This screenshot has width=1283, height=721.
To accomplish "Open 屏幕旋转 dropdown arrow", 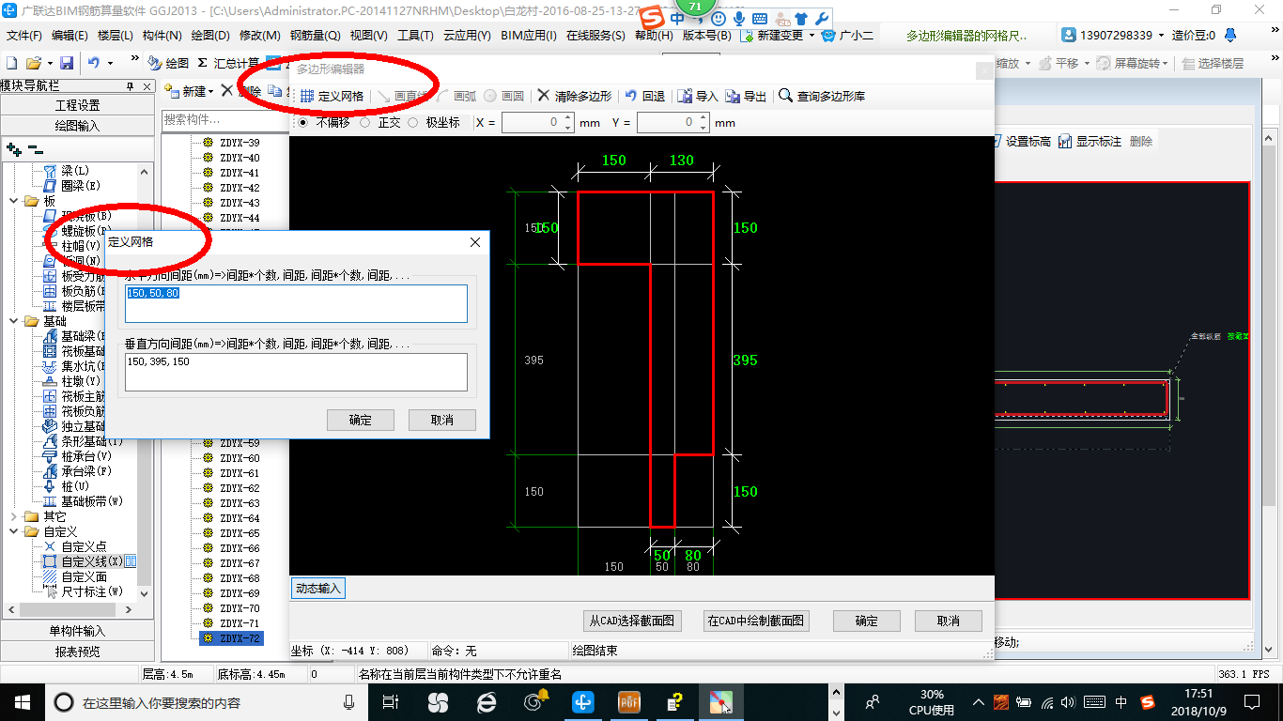I will pyautogui.click(x=1167, y=63).
